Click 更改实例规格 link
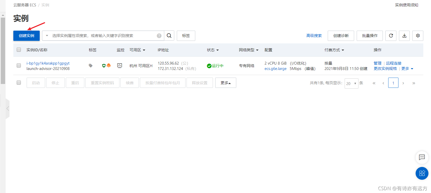This screenshot has height=193, width=431. (385, 69)
